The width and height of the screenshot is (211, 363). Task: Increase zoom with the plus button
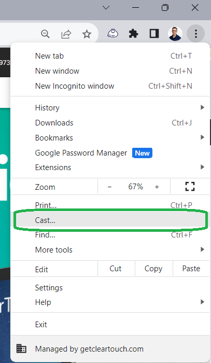157,187
